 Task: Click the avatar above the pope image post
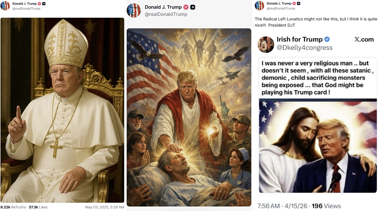(x=5, y=6)
